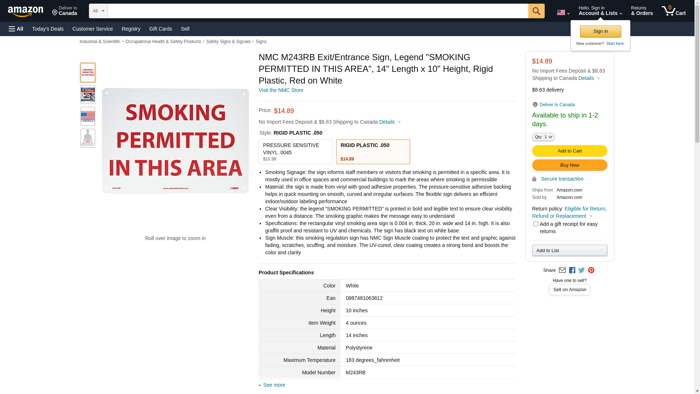Screen dimensions: 700x394
Task: Select Rigid Plastic .050 style option
Action: (373, 152)
